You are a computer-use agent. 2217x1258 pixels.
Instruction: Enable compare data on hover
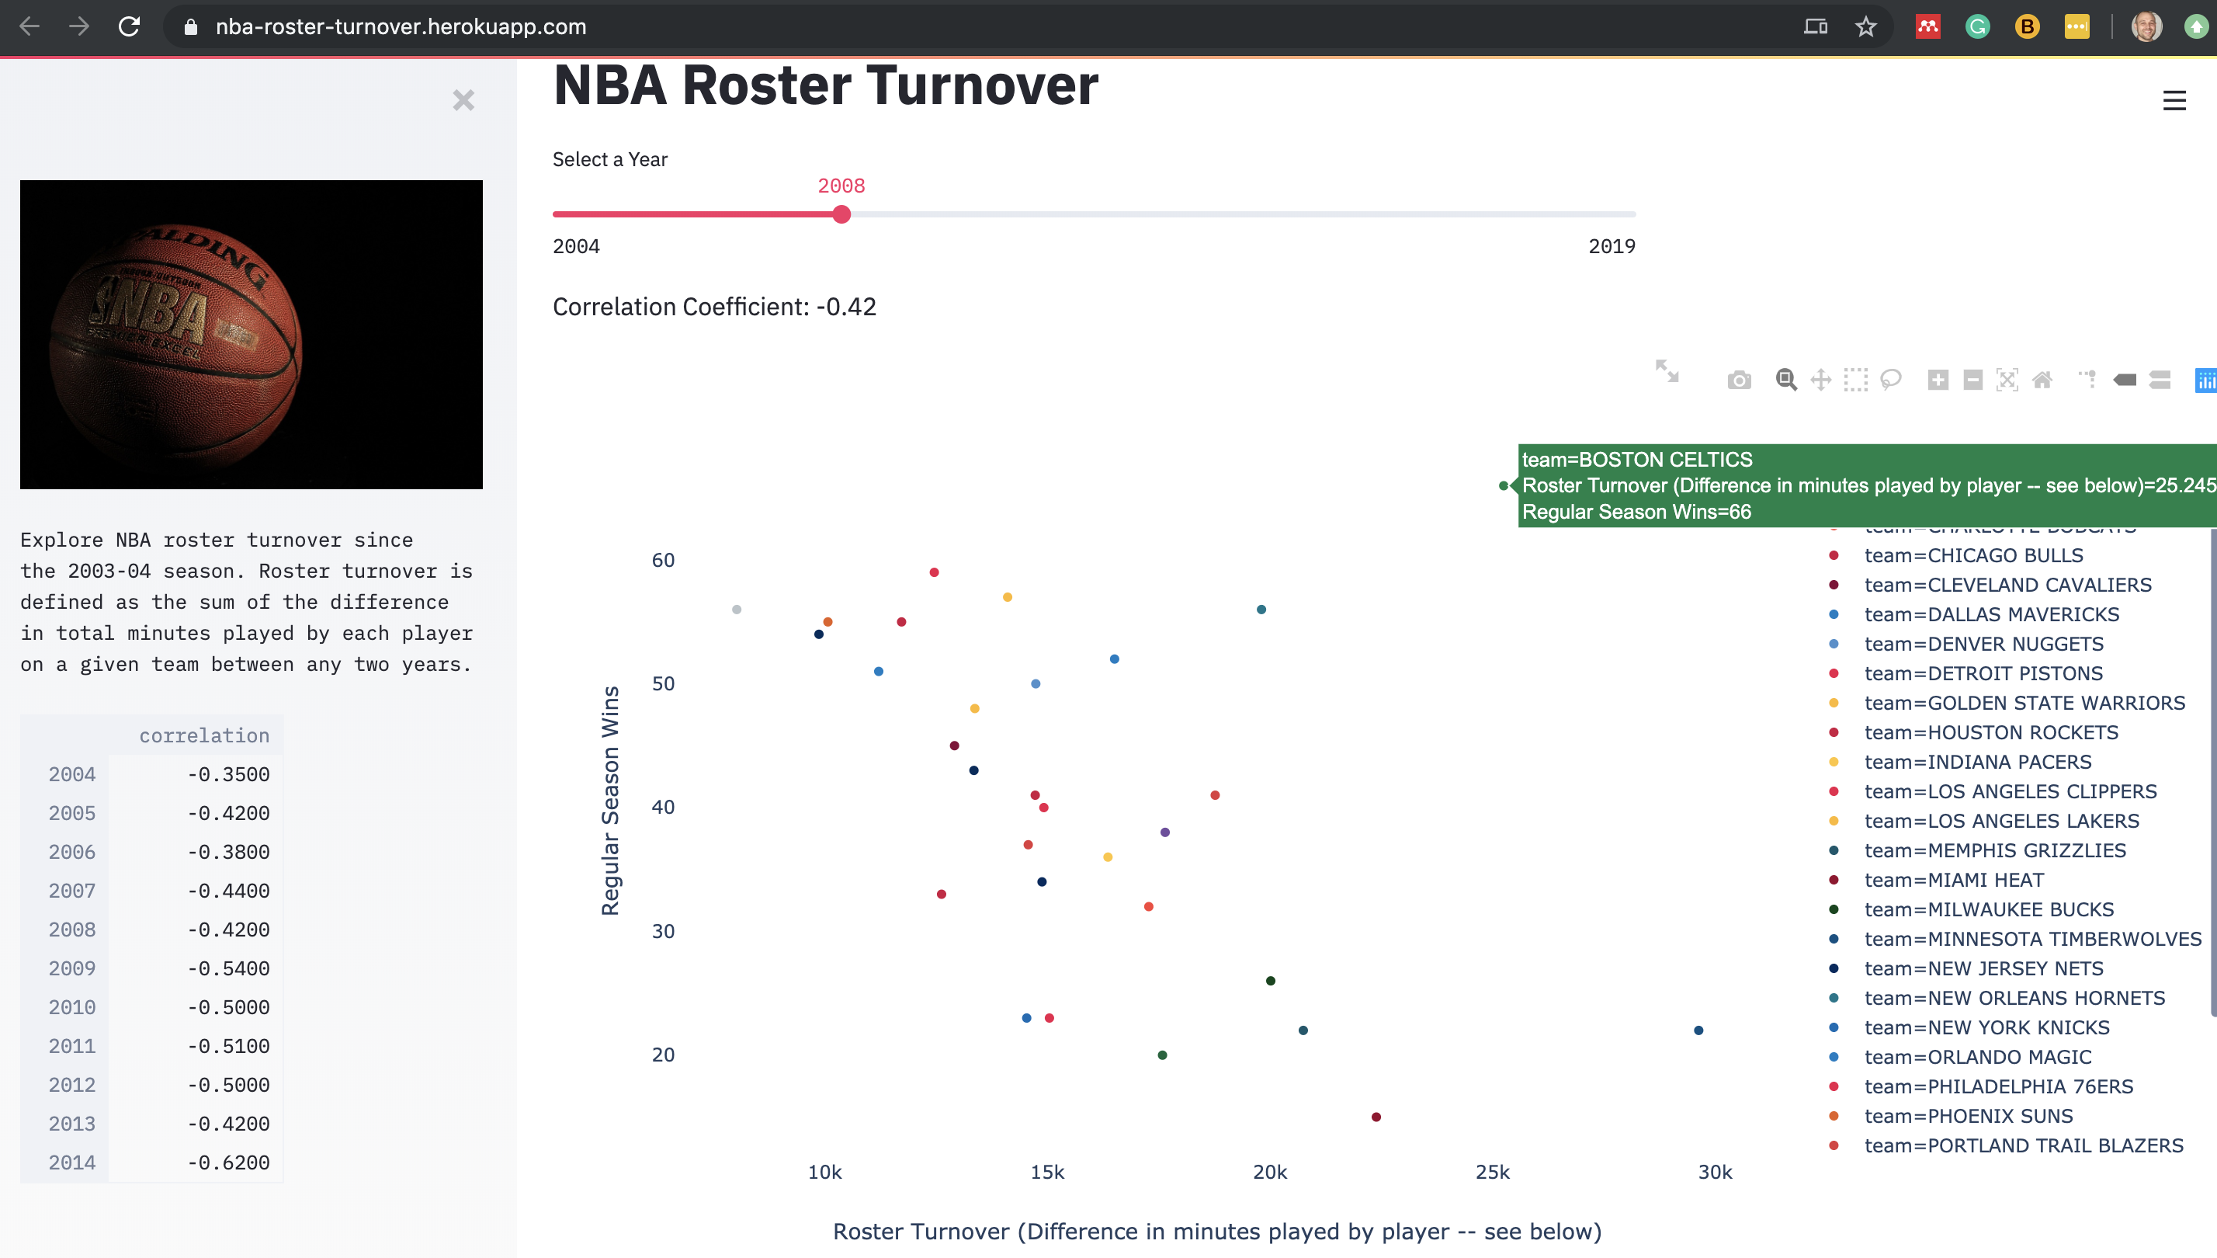click(2160, 381)
